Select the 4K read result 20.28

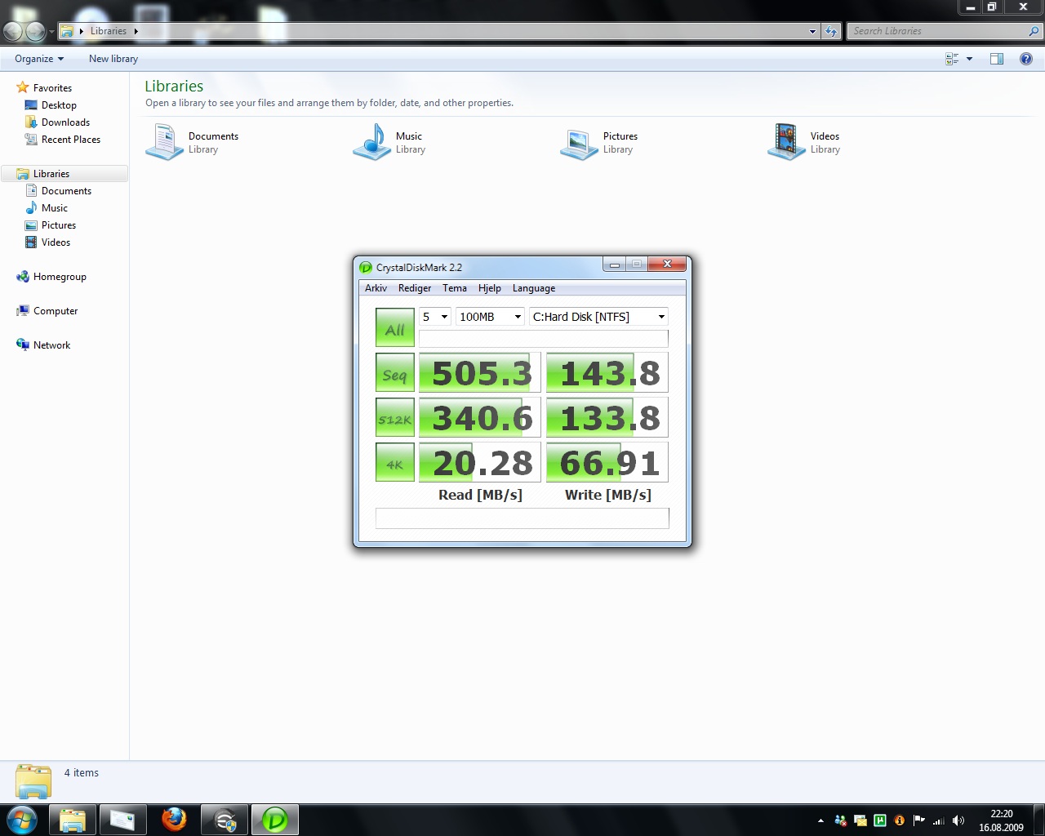[x=480, y=462]
